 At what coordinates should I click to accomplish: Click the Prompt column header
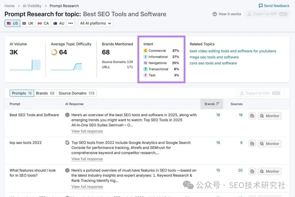point(15,104)
